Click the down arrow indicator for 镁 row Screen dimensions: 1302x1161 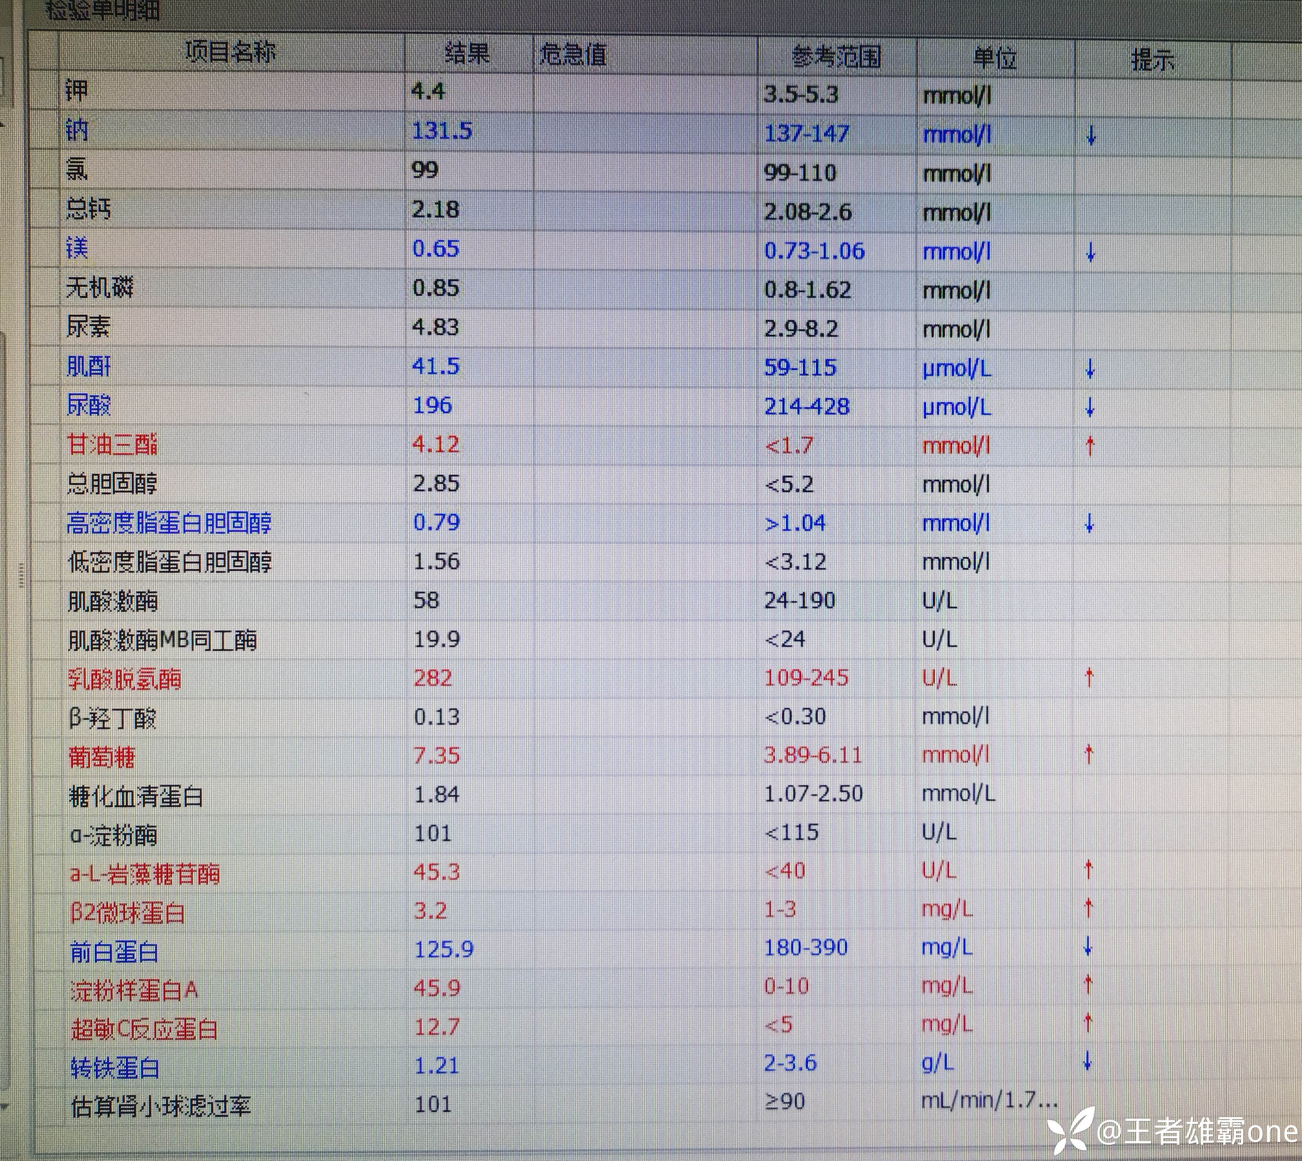(1090, 253)
